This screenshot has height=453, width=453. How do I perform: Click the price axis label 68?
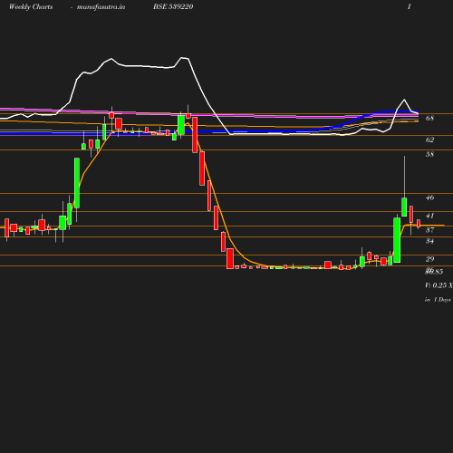coord(429,118)
